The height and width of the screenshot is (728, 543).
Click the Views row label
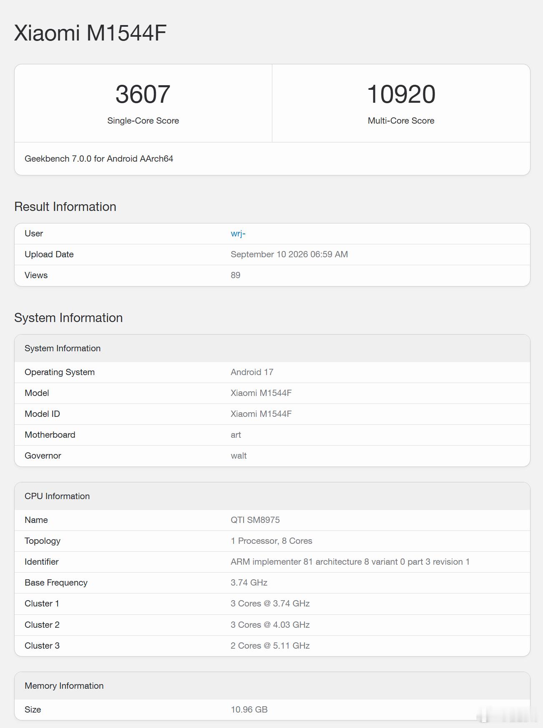click(x=36, y=275)
